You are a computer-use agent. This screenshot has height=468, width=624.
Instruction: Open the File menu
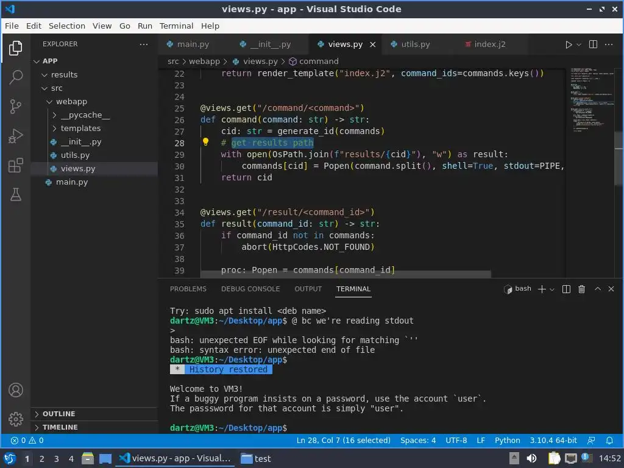point(12,26)
